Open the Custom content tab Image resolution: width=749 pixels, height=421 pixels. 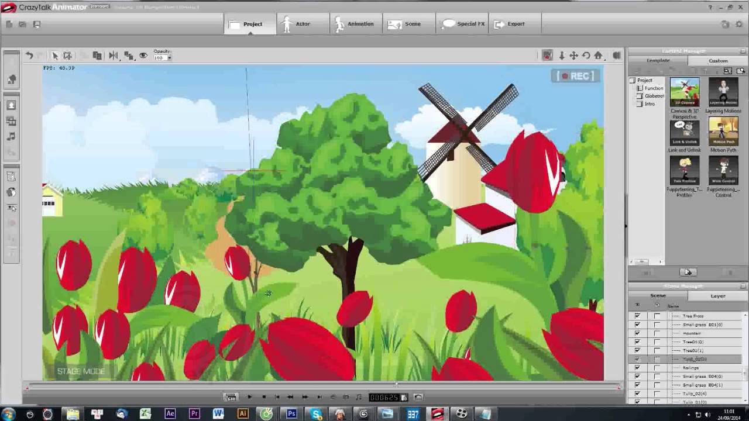(718, 61)
